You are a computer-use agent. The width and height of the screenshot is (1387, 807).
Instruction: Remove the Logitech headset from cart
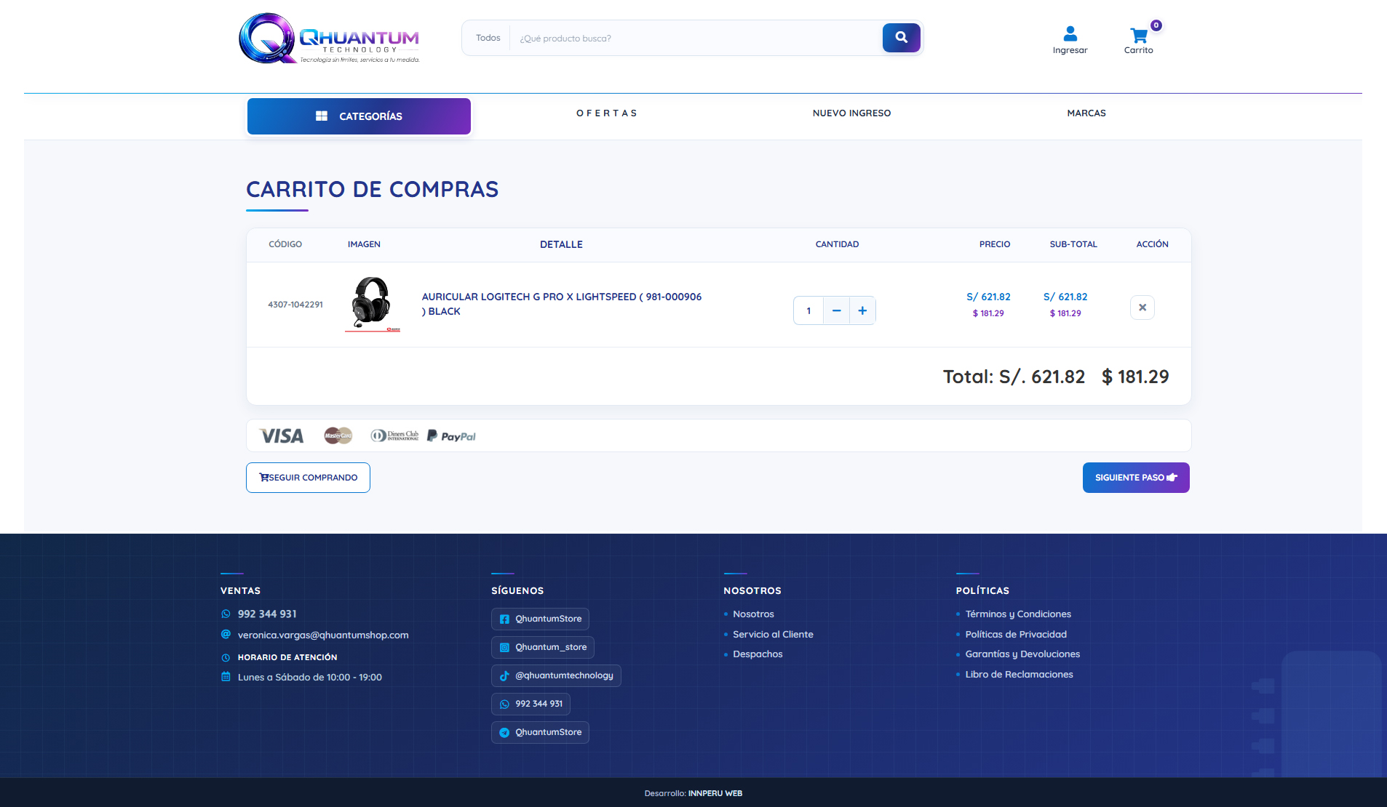click(x=1142, y=308)
